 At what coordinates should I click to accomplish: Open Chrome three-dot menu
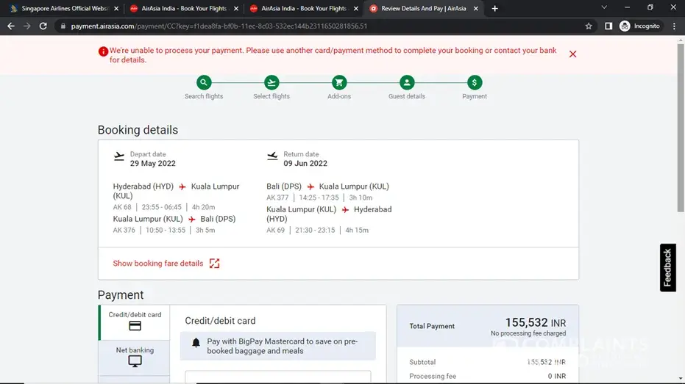(674, 26)
